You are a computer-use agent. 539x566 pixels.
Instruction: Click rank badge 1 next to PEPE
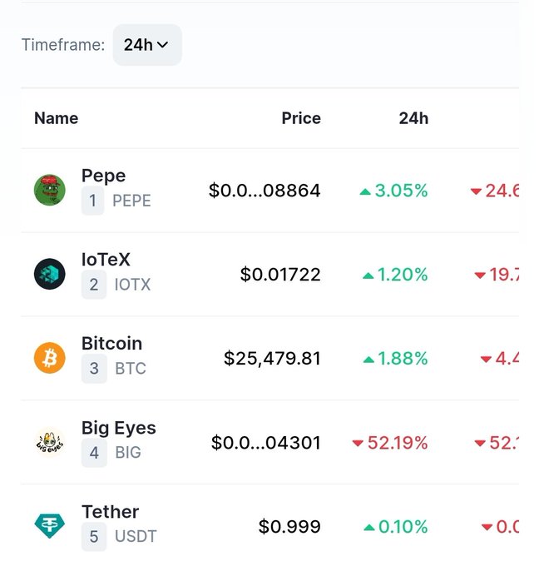[92, 201]
